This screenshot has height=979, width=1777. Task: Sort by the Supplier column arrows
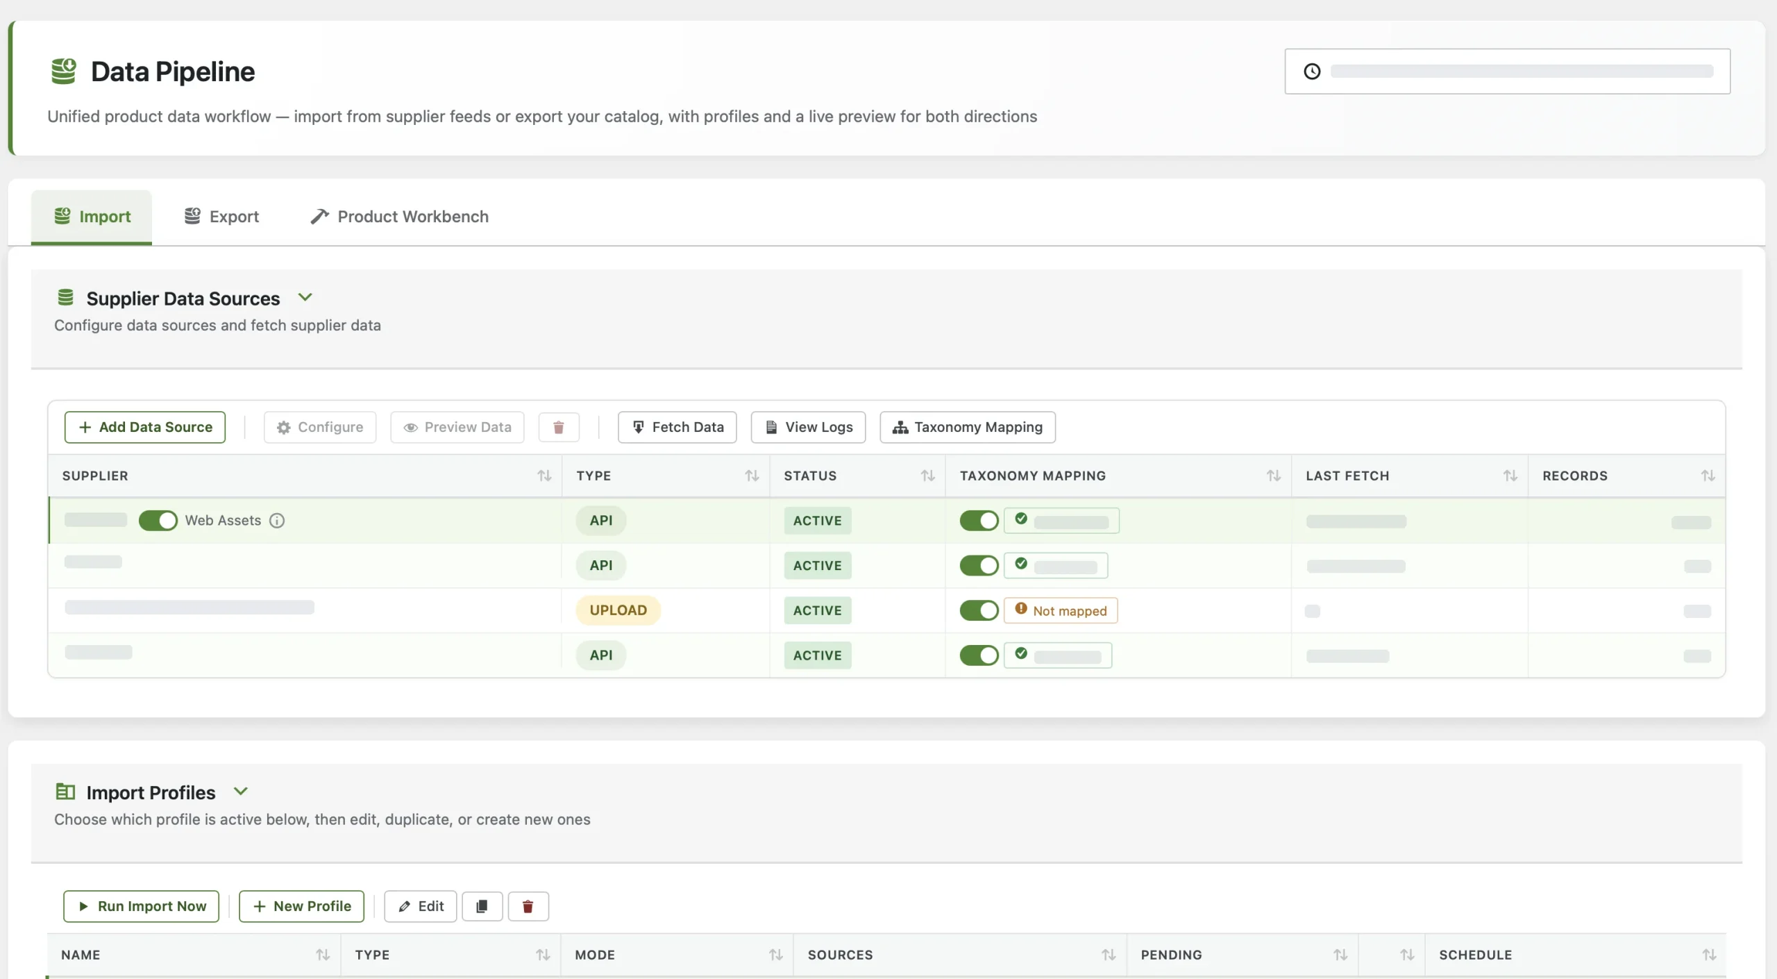(x=544, y=476)
